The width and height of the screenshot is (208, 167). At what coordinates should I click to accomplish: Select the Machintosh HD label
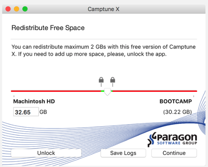coord(34,101)
